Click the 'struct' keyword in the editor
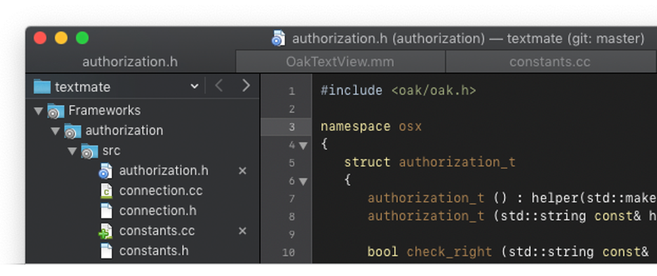This screenshot has height=276, width=657. tap(367, 162)
